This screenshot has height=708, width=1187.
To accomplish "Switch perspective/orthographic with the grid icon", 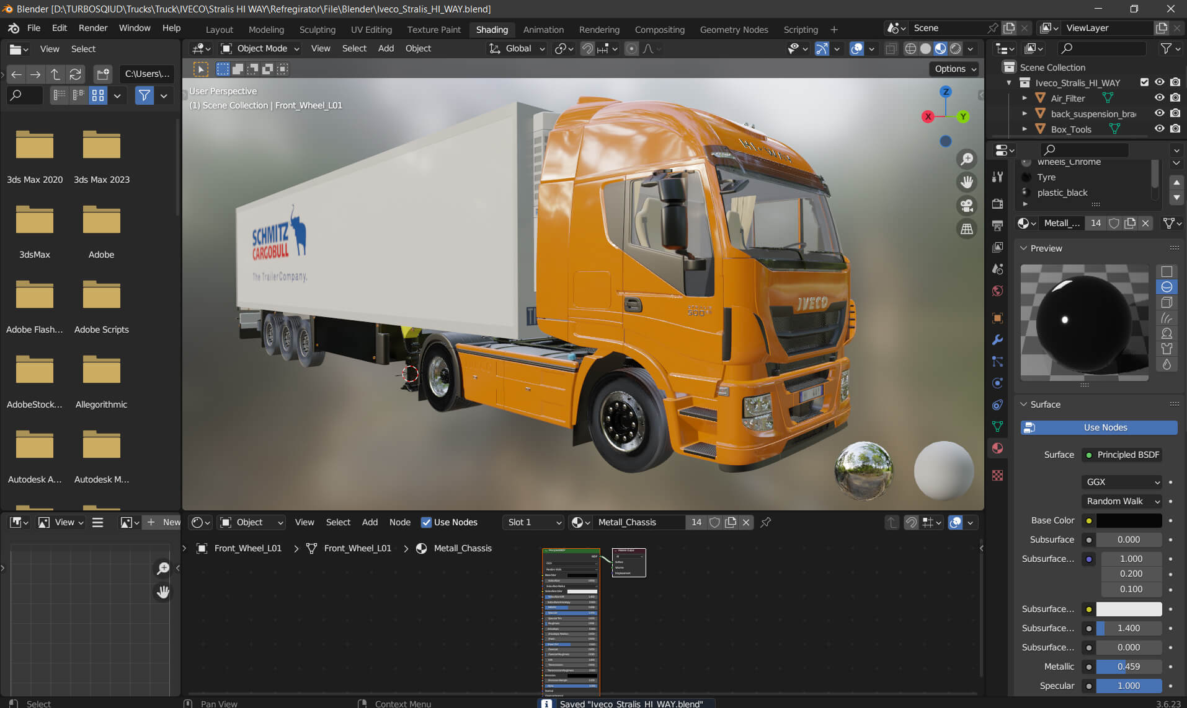I will [967, 229].
